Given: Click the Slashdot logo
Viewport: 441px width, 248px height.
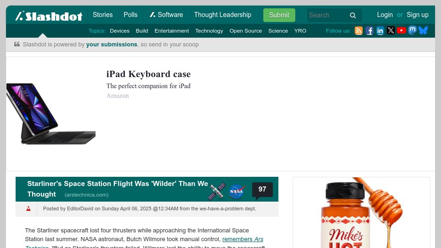Looking at the screenshot, I should 49,16.
